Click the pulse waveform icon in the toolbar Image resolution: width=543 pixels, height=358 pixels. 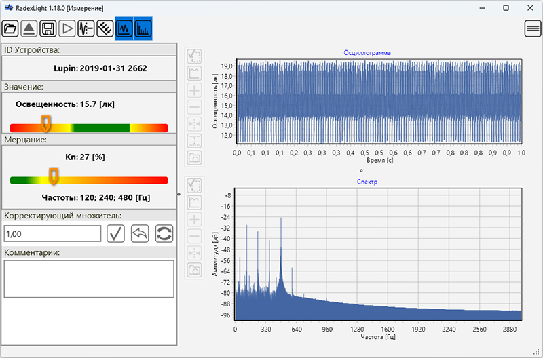click(86, 28)
